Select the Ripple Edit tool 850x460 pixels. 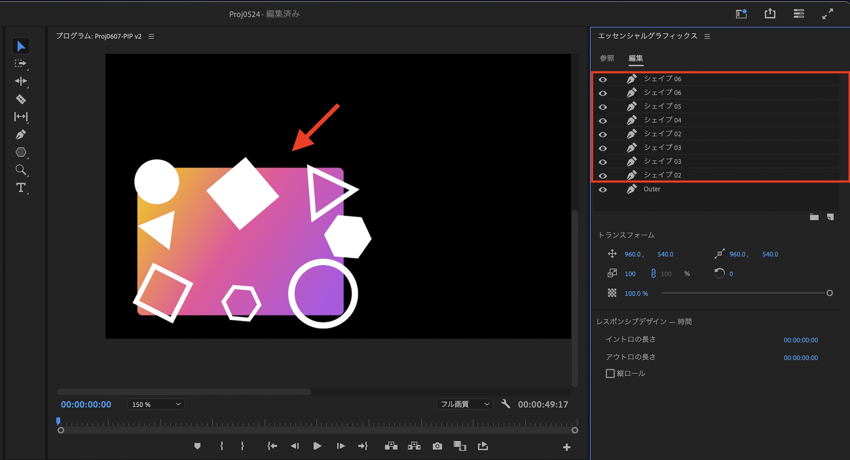click(x=21, y=81)
